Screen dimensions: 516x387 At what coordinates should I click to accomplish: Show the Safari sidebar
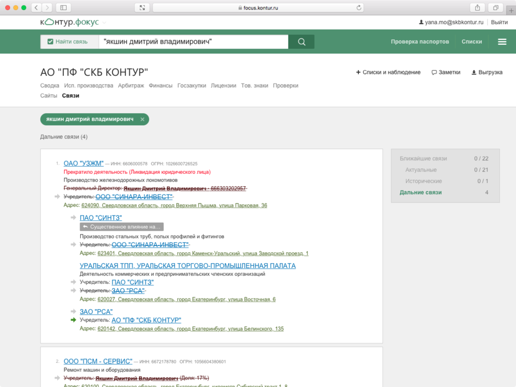(63, 7)
